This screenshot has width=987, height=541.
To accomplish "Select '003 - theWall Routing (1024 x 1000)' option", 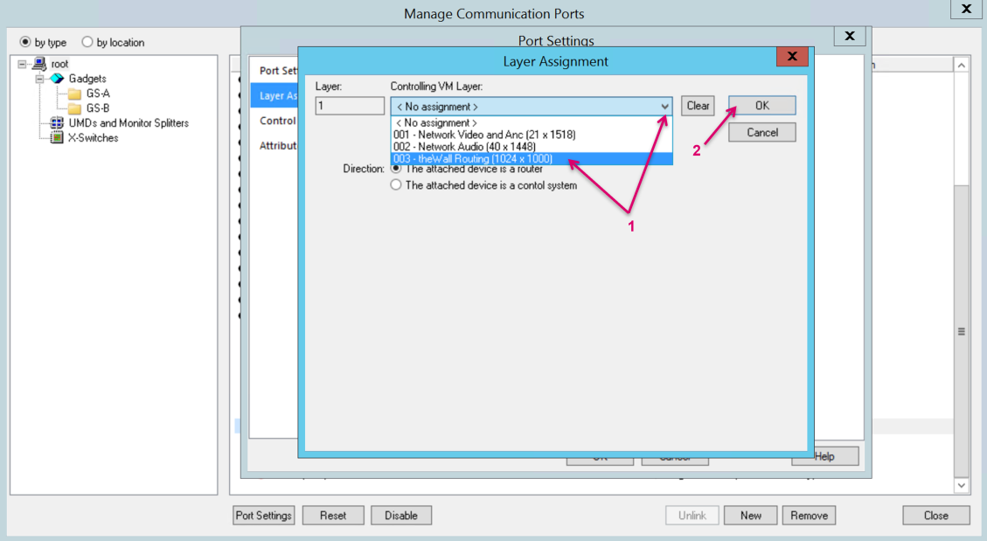I will point(472,159).
